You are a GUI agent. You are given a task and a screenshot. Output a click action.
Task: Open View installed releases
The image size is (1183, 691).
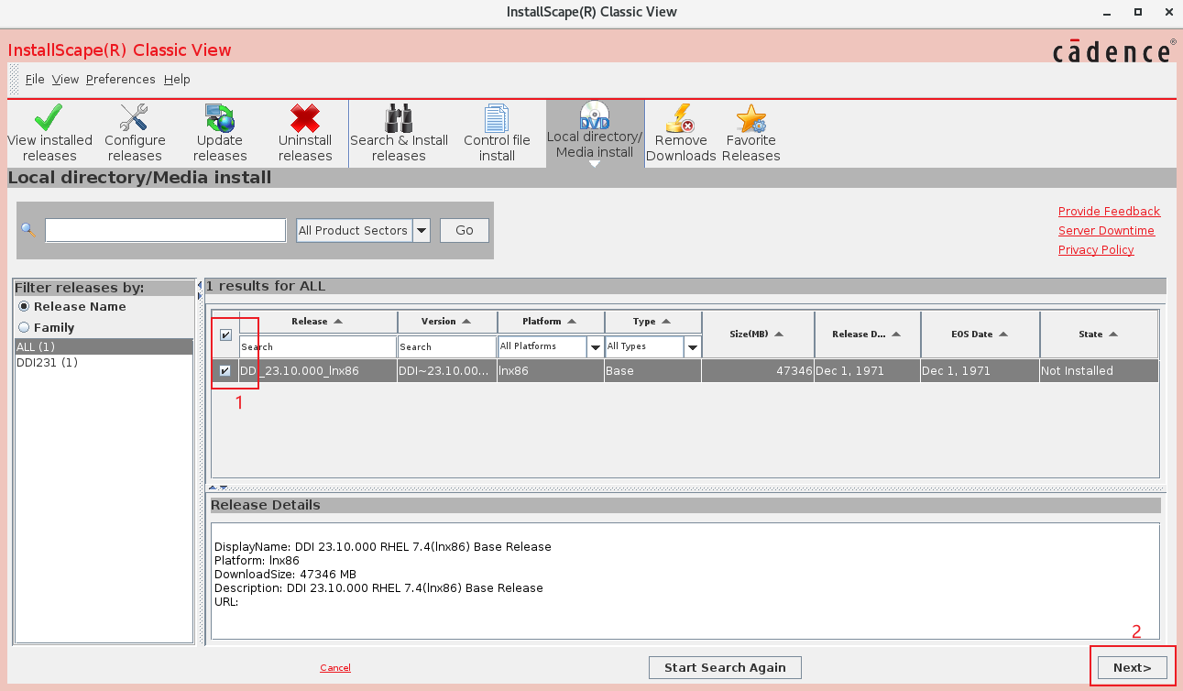(49, 133)
